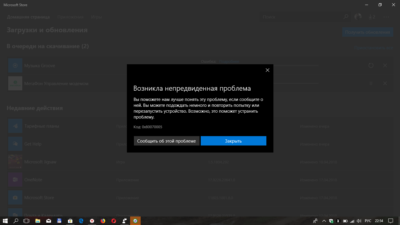This screenshot has height=225, width=400.
Task: Open the 'Домашняя страница' tab
Action: tap(28, 17)
